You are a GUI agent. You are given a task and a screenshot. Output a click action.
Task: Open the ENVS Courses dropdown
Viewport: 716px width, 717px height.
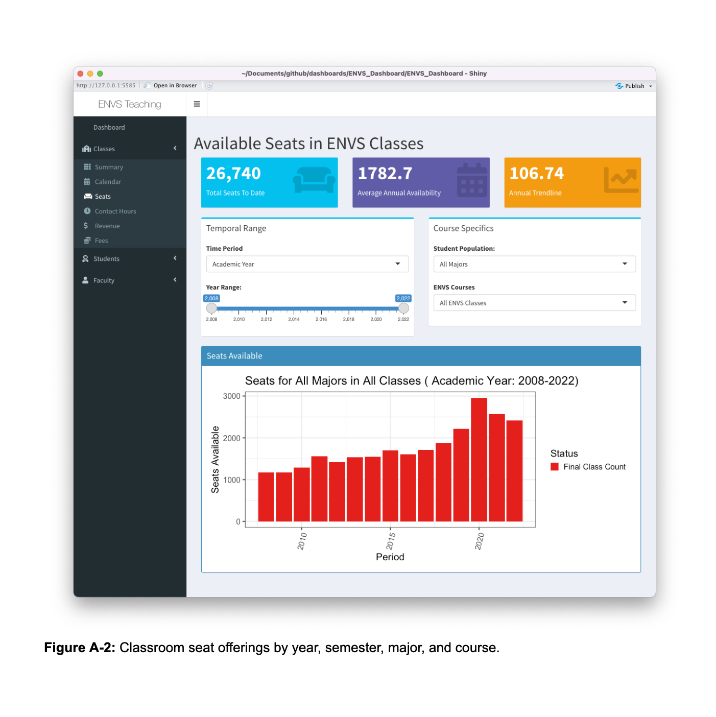pyautogui.click(x=535, y=303)
